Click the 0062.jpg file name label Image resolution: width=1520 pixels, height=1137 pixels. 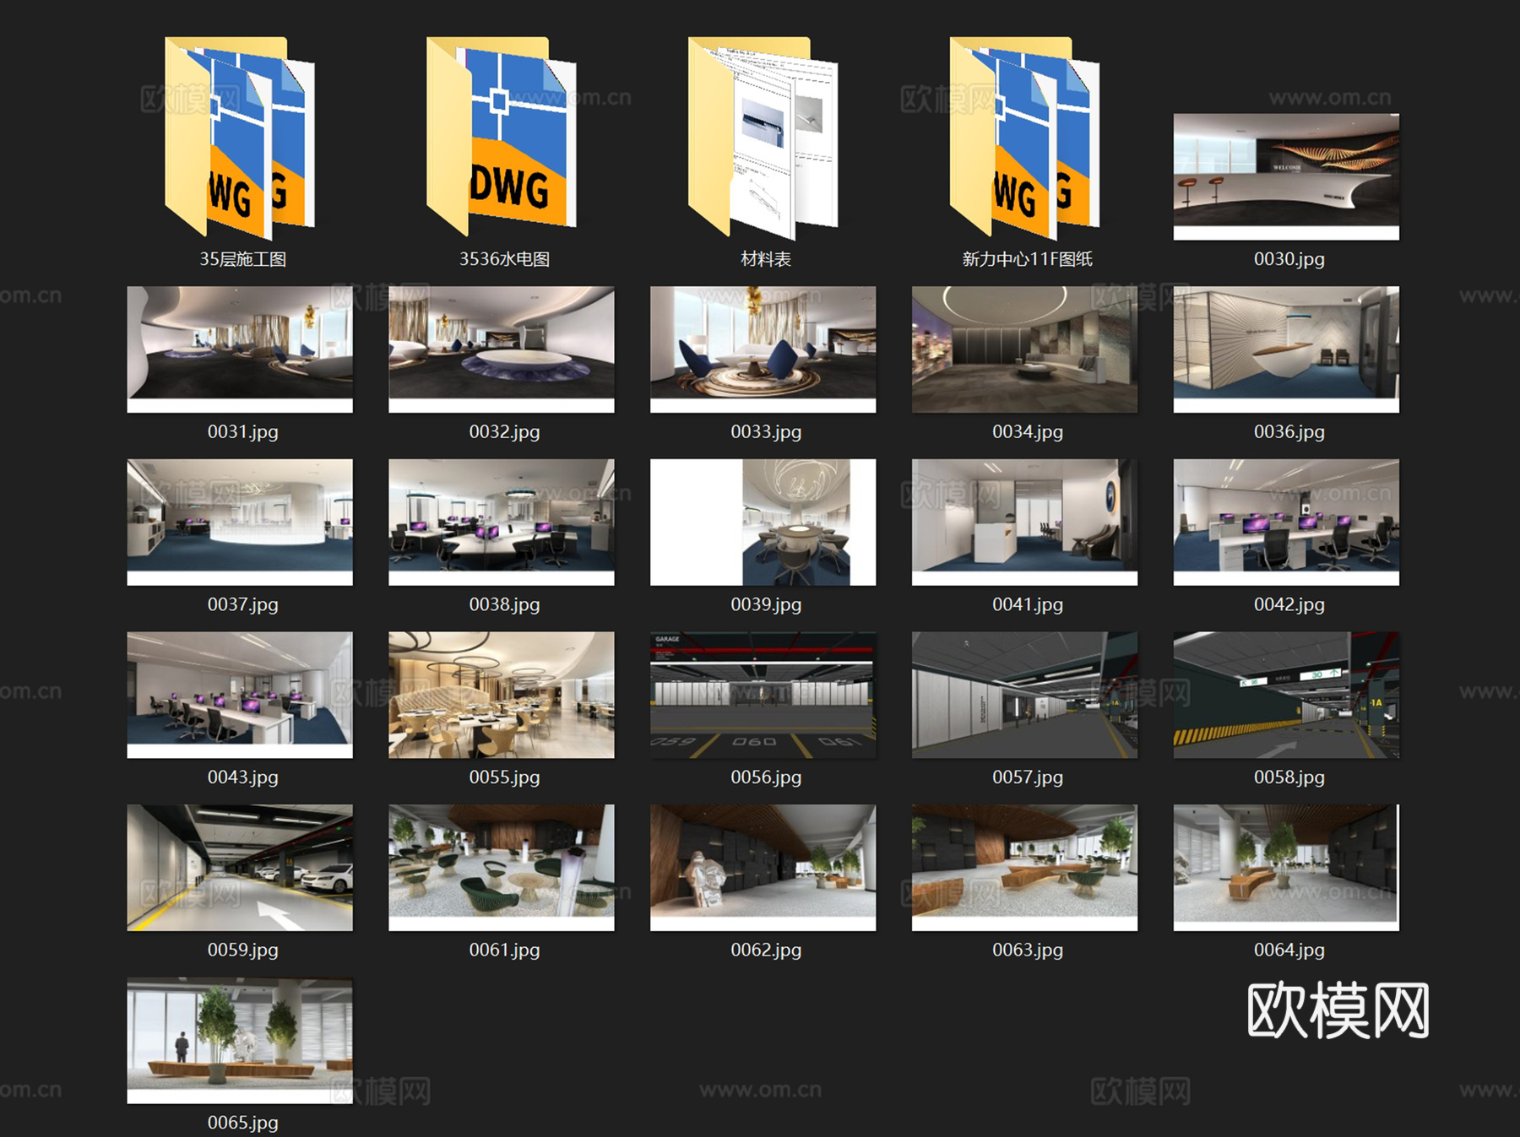[x=766, y=950]
